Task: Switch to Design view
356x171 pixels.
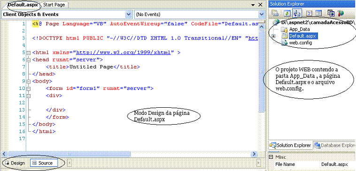Action: 15,163
